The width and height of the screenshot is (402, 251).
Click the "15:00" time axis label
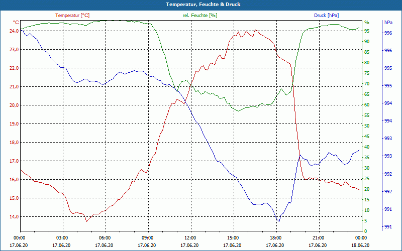234,237
